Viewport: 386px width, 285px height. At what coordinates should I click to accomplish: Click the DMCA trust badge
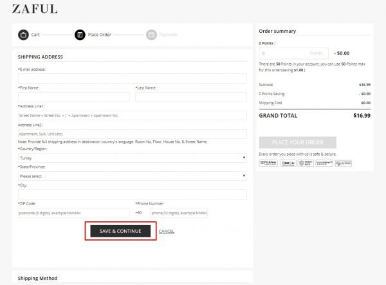tap(288, 163)
